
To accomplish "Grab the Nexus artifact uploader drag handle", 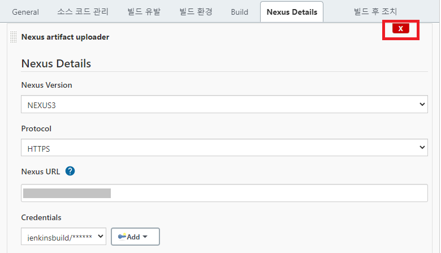I will click(x=13, y=37).
